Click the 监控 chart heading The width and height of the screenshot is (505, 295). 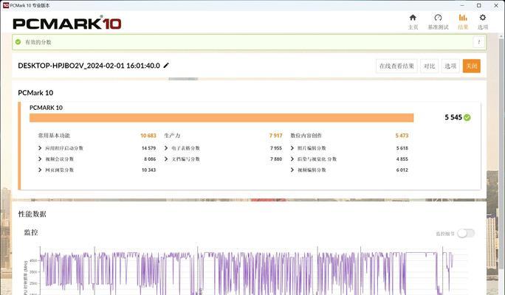coord(31,232)
